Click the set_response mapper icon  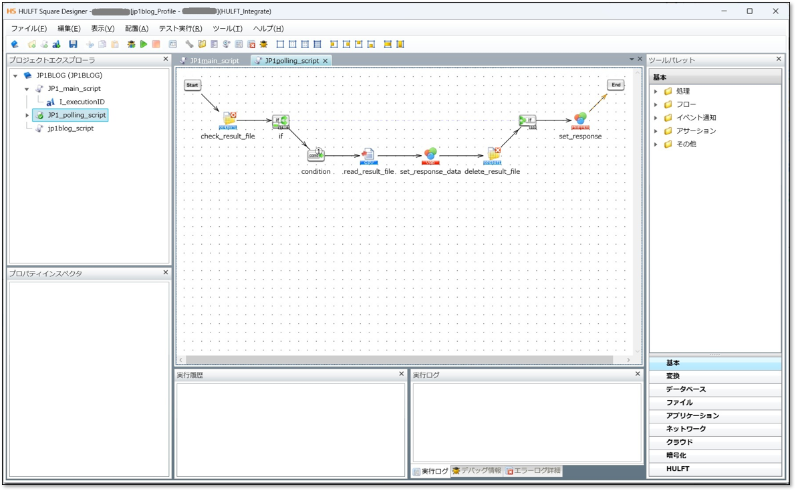(579, 120)
